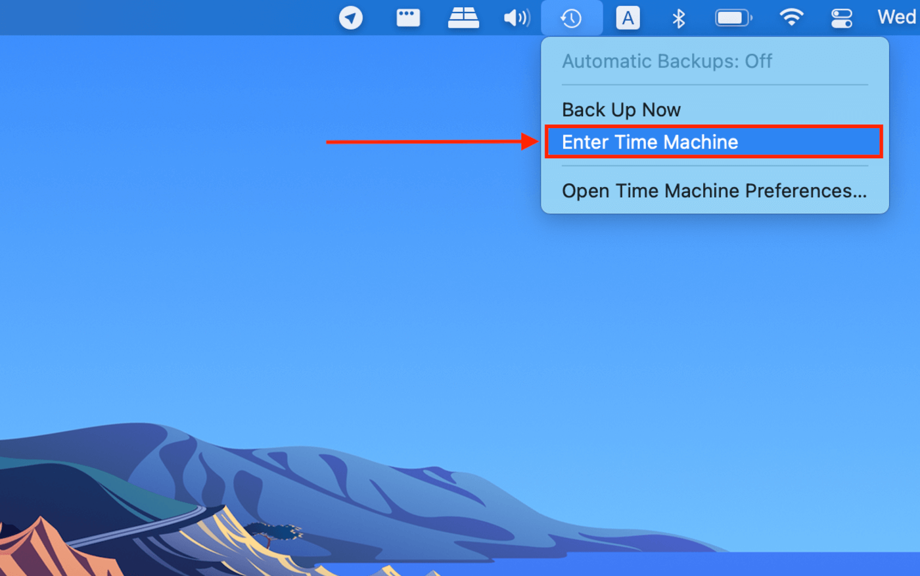Image resolution: width=920 pixels, height=576 pixels.
Task: Click the 'Wed' date and clock
Action: [x=898, y=17]
